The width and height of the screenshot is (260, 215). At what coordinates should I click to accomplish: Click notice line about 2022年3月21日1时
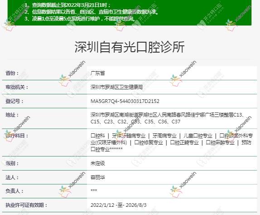[x=67, y=5]
